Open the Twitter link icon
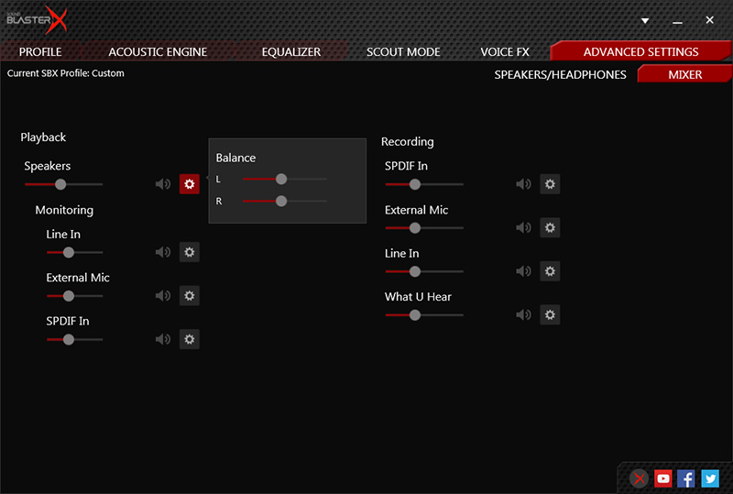This screenshot has width=733, height=494. [710, 478]
